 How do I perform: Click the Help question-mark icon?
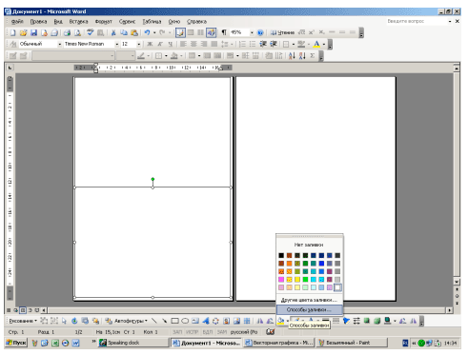click(x=260, y=32)
